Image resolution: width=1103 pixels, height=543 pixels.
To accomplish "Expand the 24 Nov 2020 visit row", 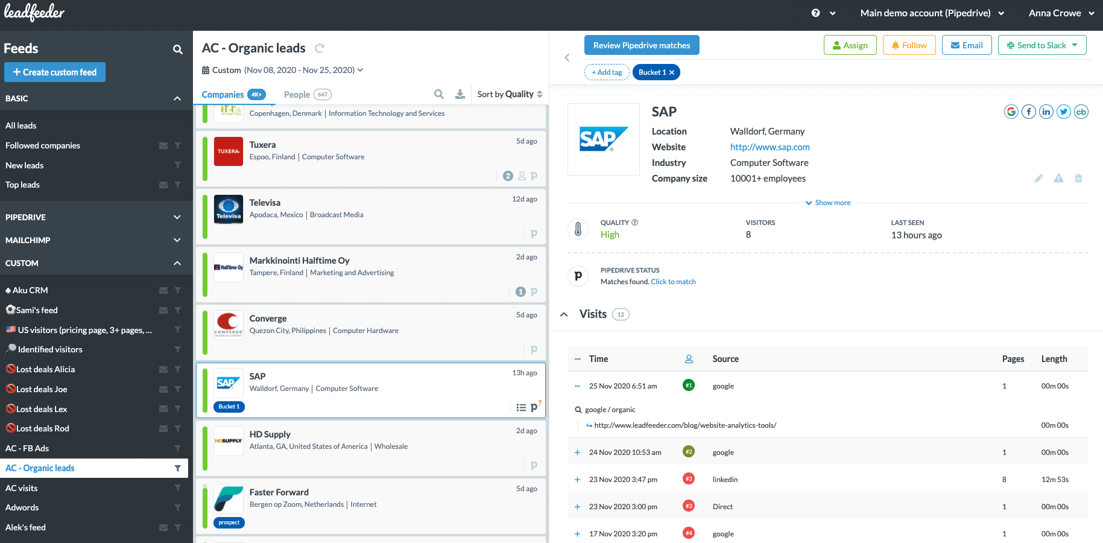I will point(577,453).
